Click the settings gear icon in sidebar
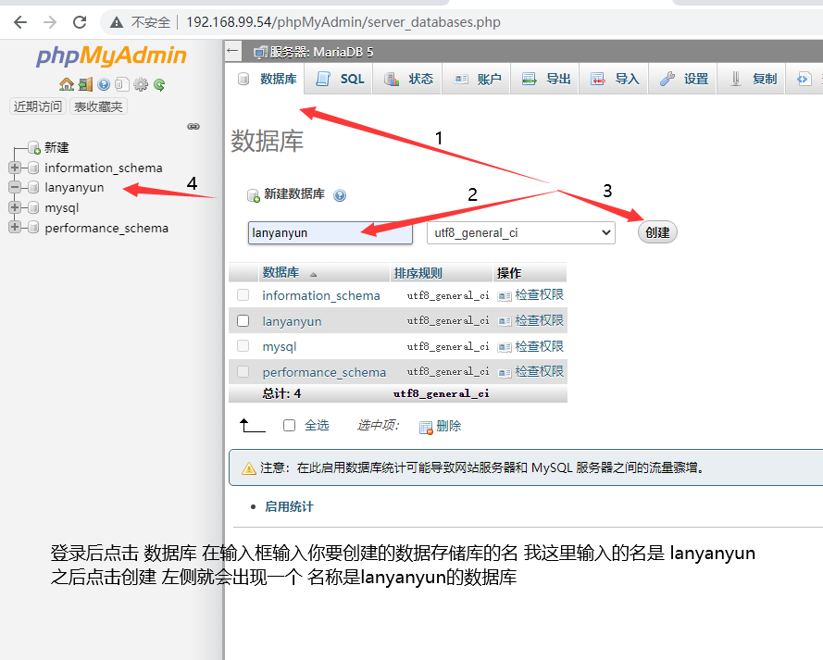Image resolution: width=823 pixels, height=660 pixels. point(141,85)
